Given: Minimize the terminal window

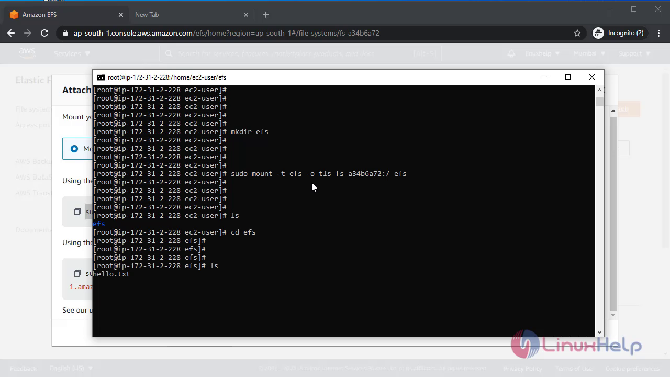Looking at the screenshot, I should pyautogui.click(x=544, y=77).
